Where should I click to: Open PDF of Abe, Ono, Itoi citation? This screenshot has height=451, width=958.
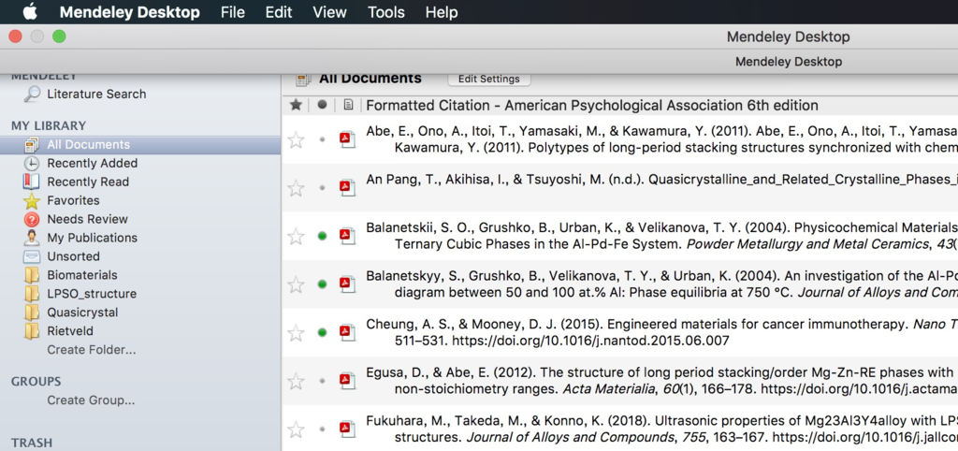[x=348, y=139]
